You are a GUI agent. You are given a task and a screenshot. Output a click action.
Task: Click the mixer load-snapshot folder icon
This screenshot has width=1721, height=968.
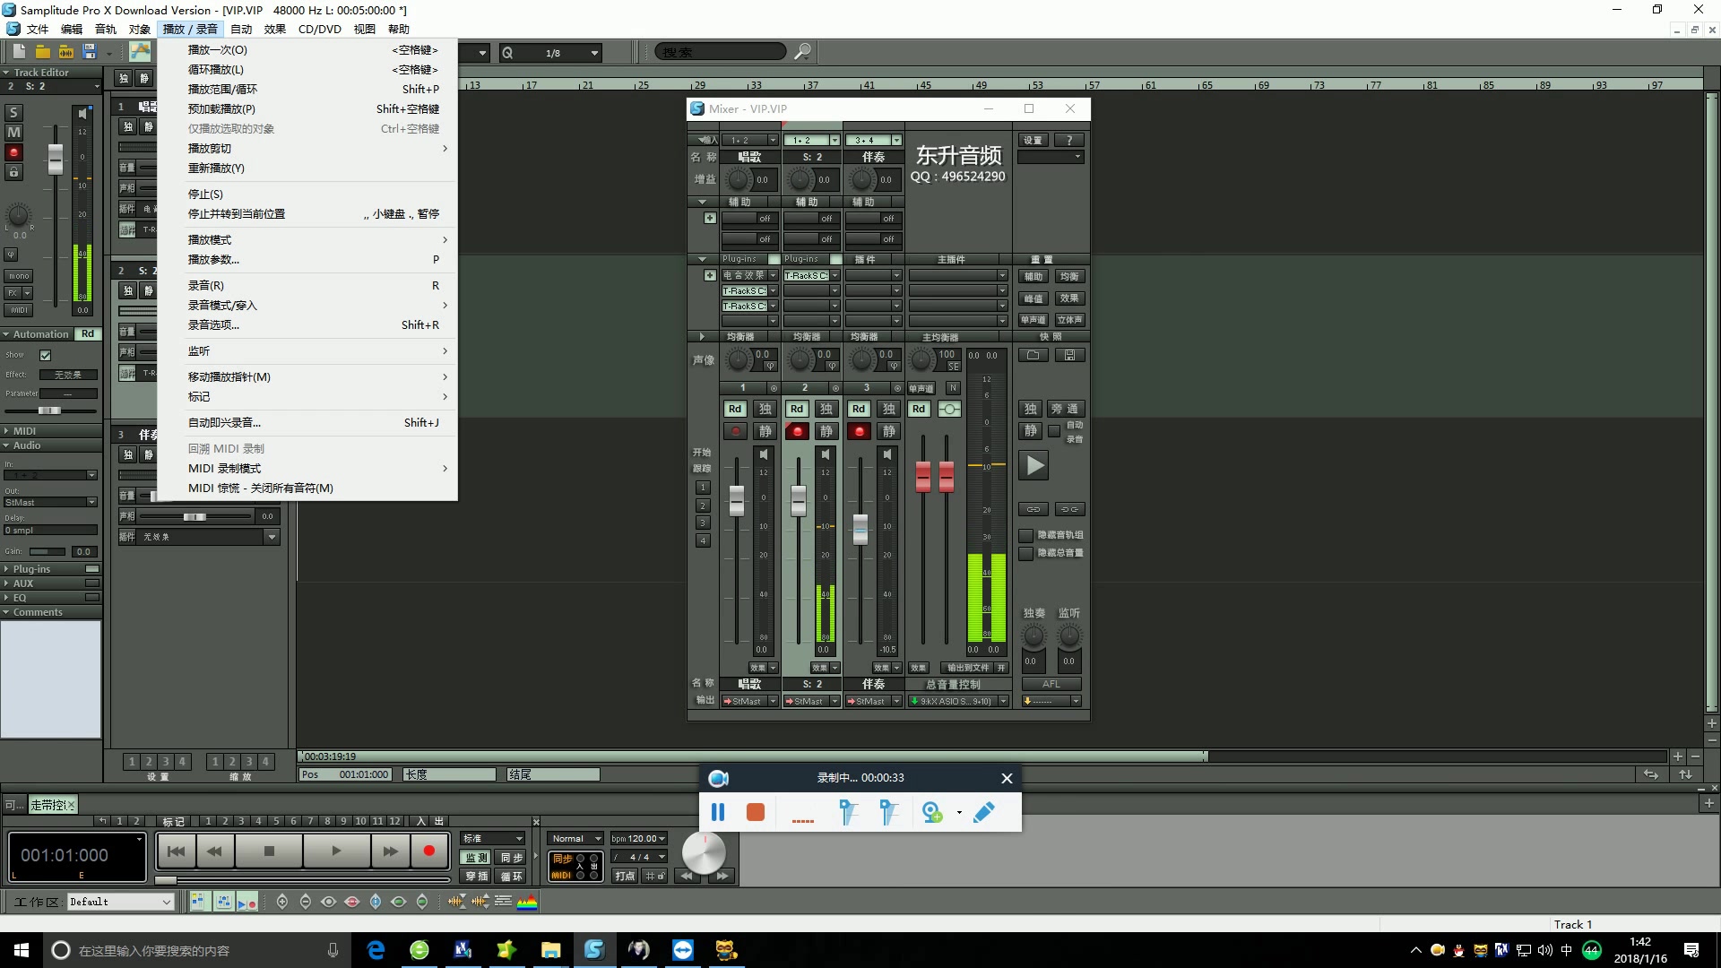pyautogui.click(x=1033, y=355)
